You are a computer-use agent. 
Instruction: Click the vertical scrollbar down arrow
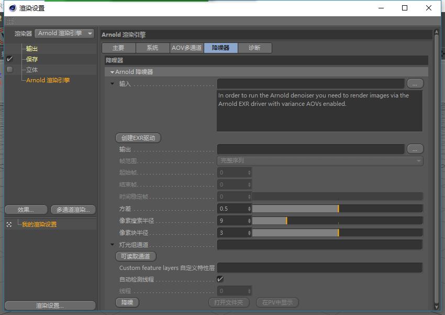point(437,307)
